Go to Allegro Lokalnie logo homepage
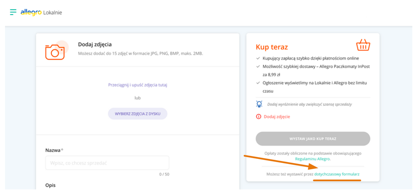414x190 pixels. 41,12
